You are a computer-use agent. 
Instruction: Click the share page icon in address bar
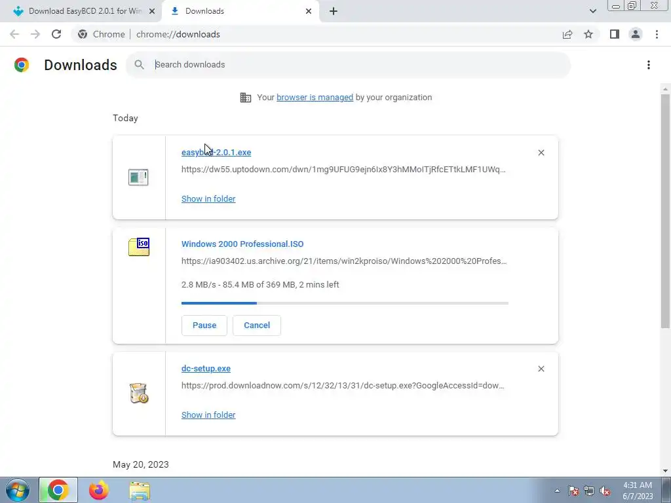coord(567,34)
